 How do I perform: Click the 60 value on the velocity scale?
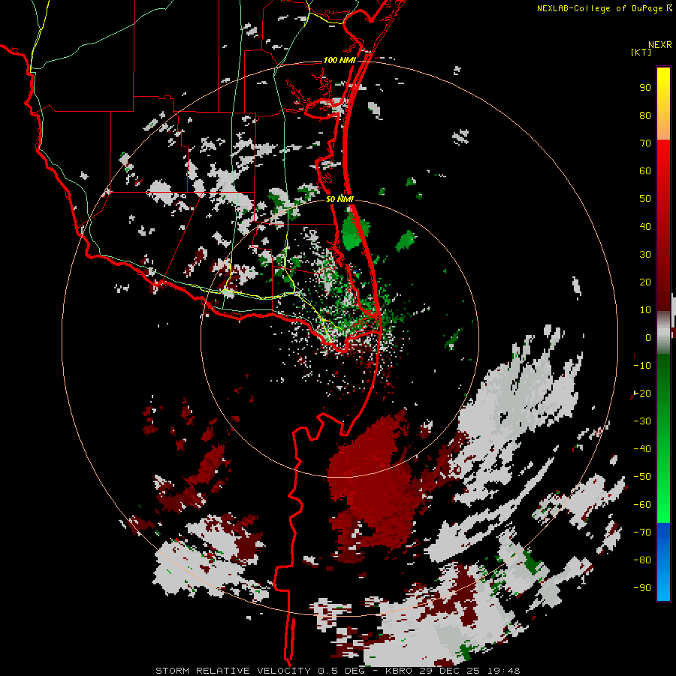tap(645, 171)
